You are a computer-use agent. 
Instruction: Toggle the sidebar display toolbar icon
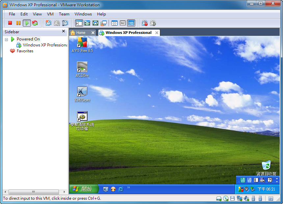tap(79, 23)
